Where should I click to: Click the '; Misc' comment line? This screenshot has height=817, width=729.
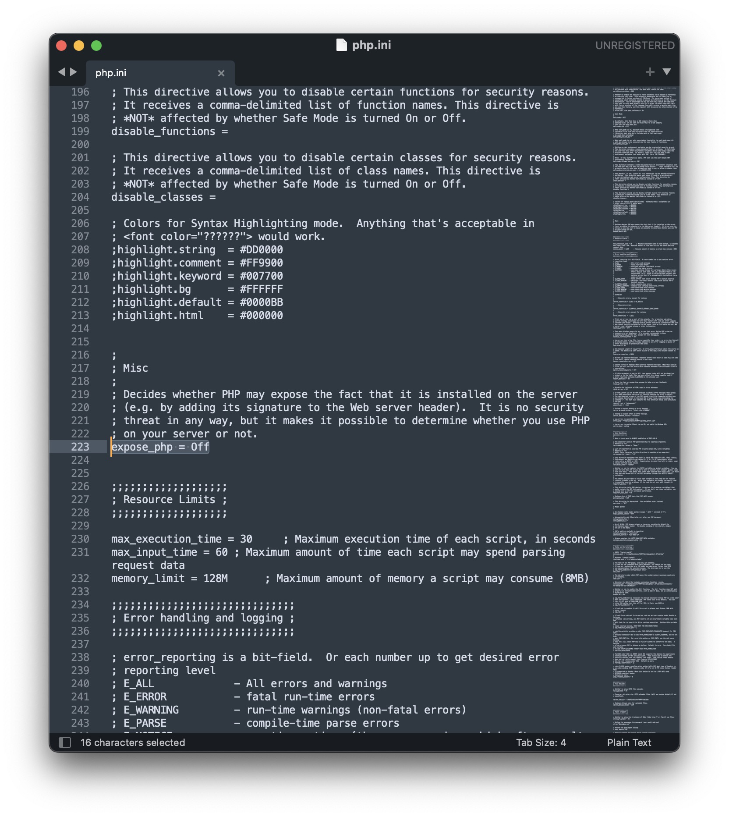point(130,368)
